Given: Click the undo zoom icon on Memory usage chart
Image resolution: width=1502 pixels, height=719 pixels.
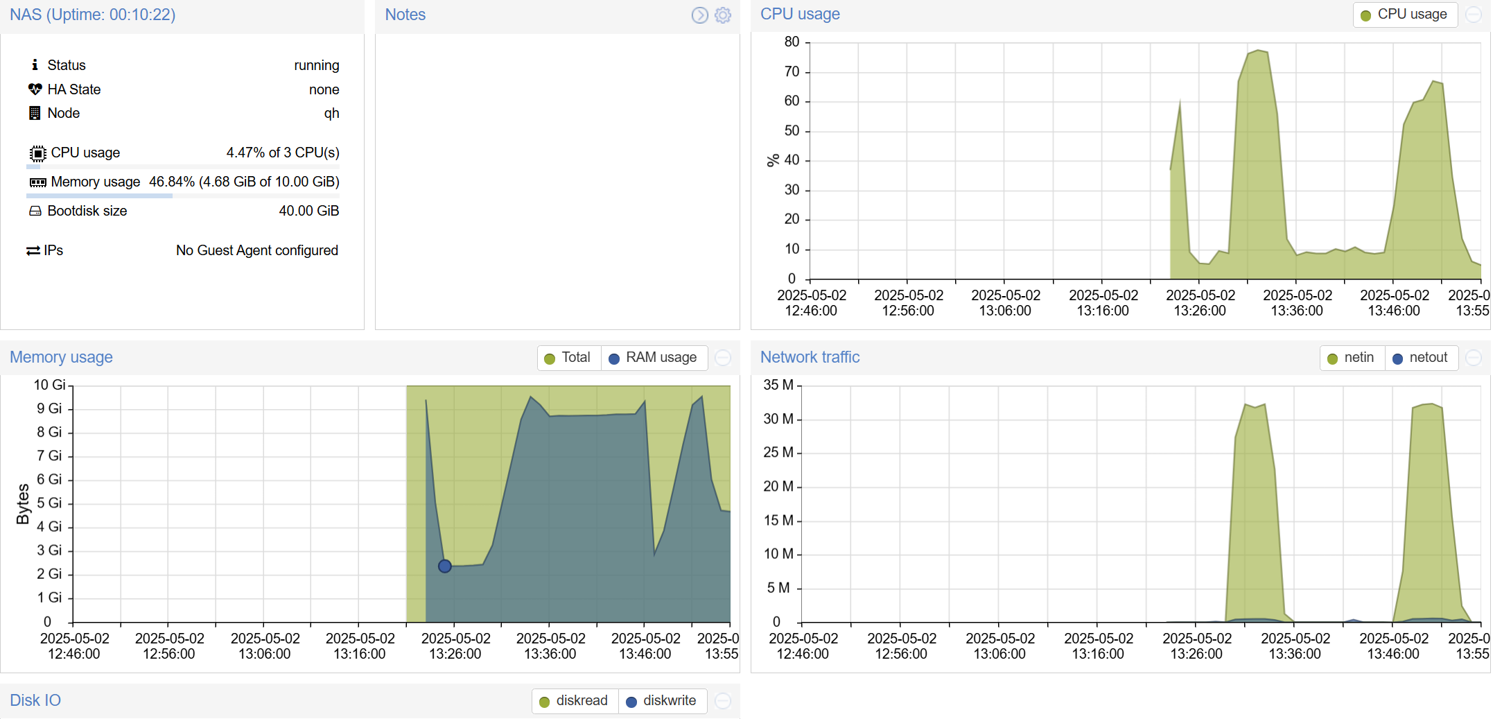Looking at the screenshot, I should (x=723, y=358).
